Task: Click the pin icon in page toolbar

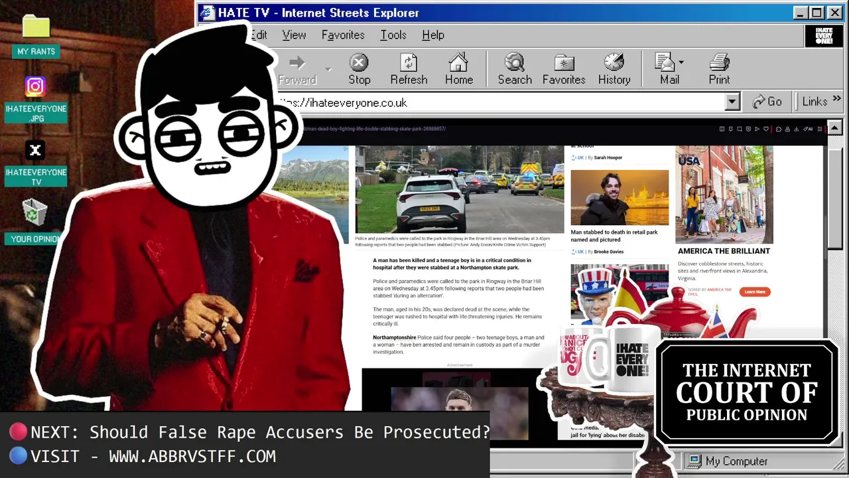Action: pyautogui.click(x=731, y=129)
